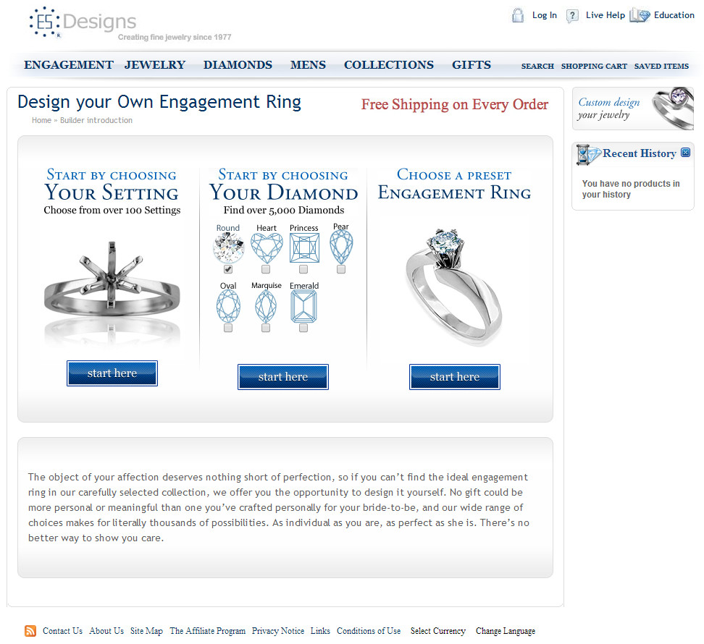Click start here under preset Engagement Ring
704x644 pixels.
pyautogui.click(x=455, y=377)
